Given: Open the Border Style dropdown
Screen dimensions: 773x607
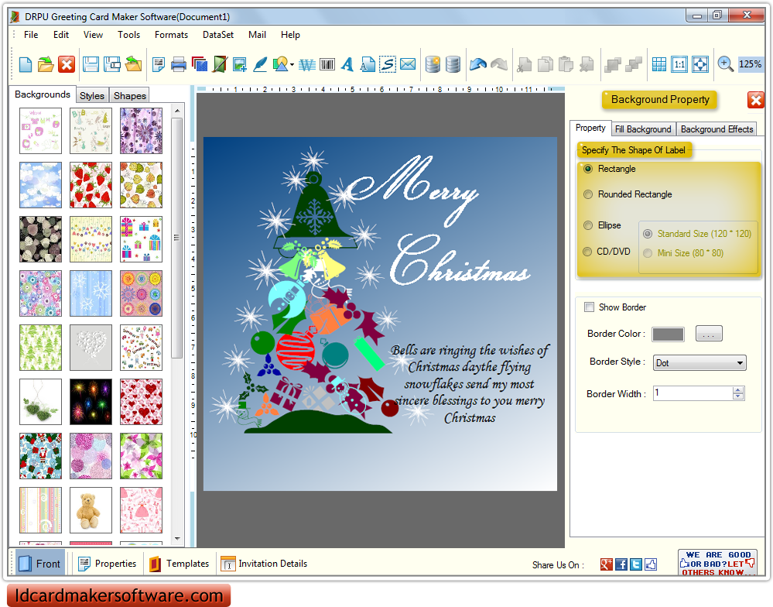Looking at the screenshot, I should (699, 362).
